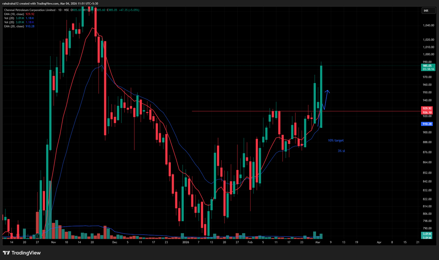Click the 900.00 price scale label
The image size is (439, 260).
427,132
